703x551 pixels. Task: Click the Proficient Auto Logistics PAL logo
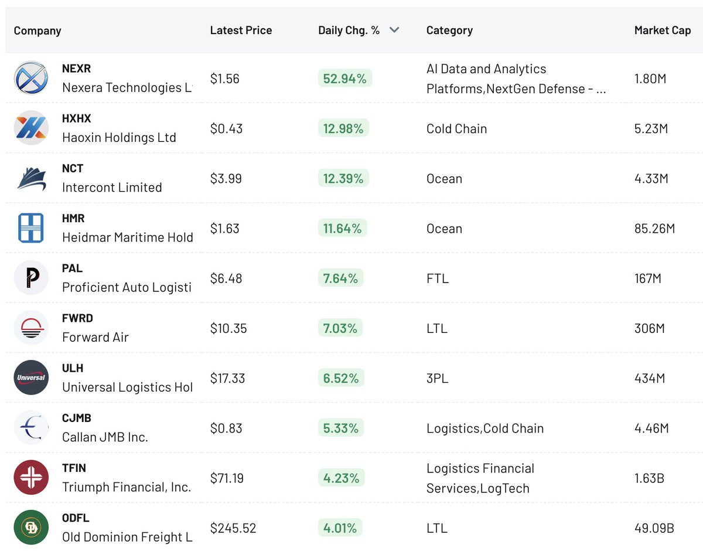(31, 278)
